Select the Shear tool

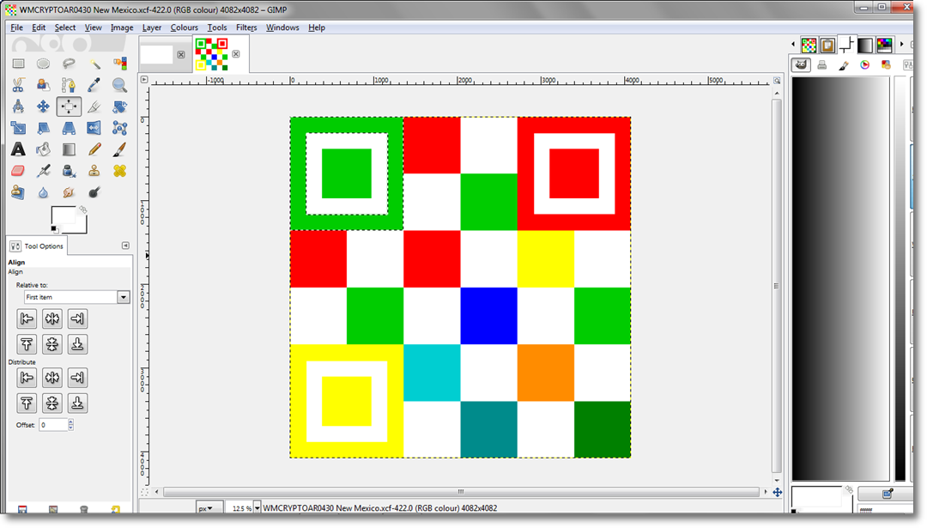(x=43, y=128)
